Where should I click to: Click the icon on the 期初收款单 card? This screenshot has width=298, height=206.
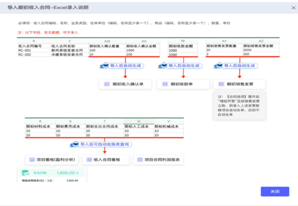click(x=165, y=84)
